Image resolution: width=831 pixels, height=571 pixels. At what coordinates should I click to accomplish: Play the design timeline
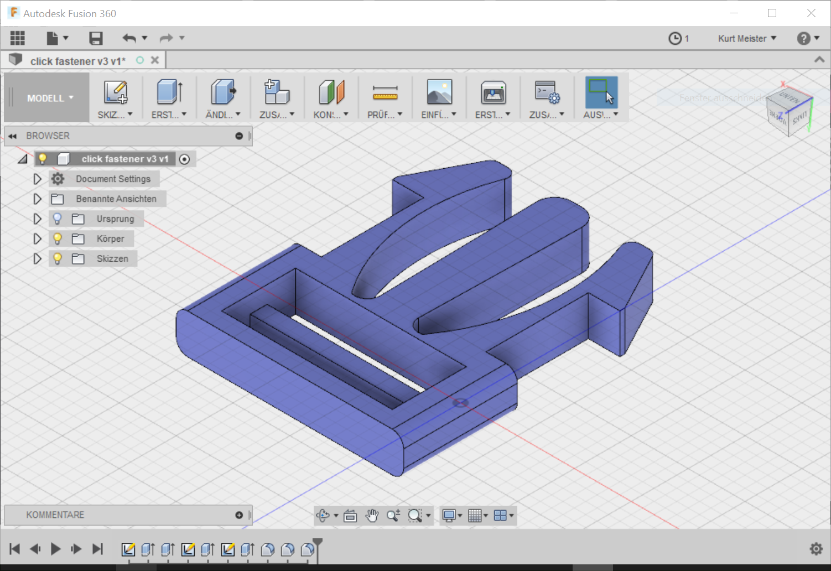[x=55, y=549]
